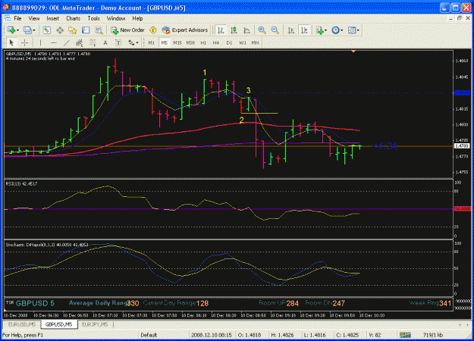Click the 'Default' profile in status bar
The width and height of the screenshot is (474, 341).
point(149,335)
